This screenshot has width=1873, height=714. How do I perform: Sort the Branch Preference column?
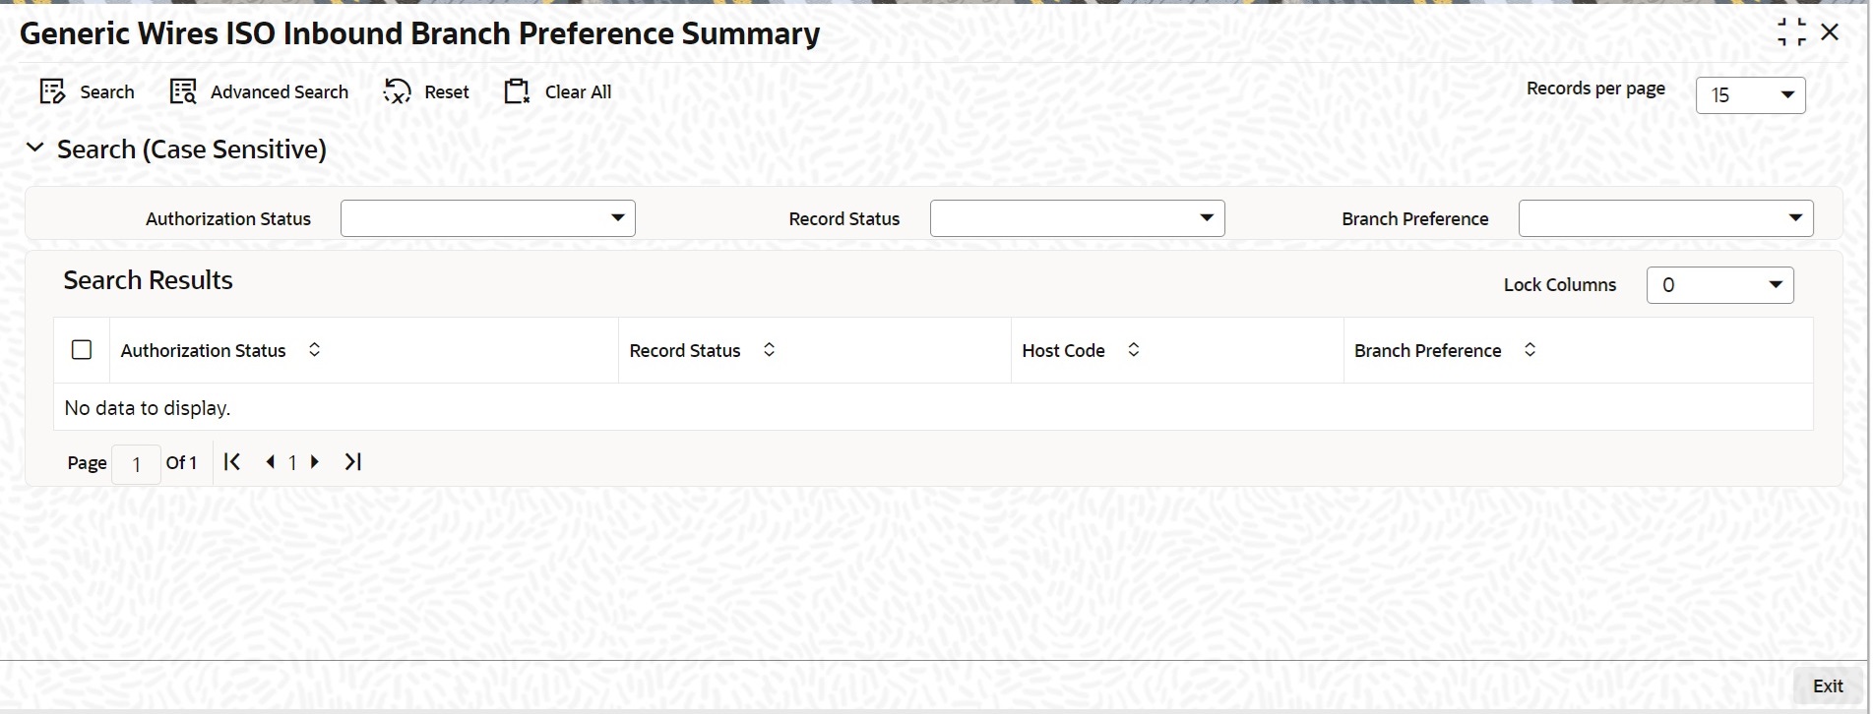1530,350
